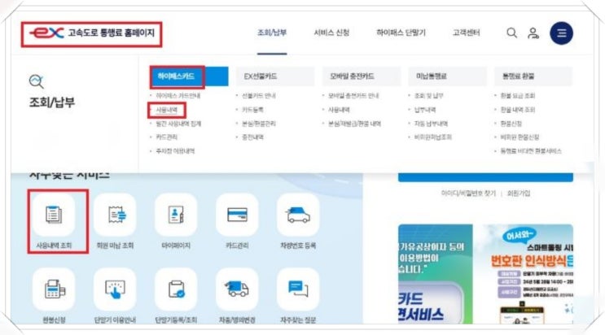605x335 pixels.
Task: Click 아이디/비밀번호 찾기 link
Action: (468, 194)
